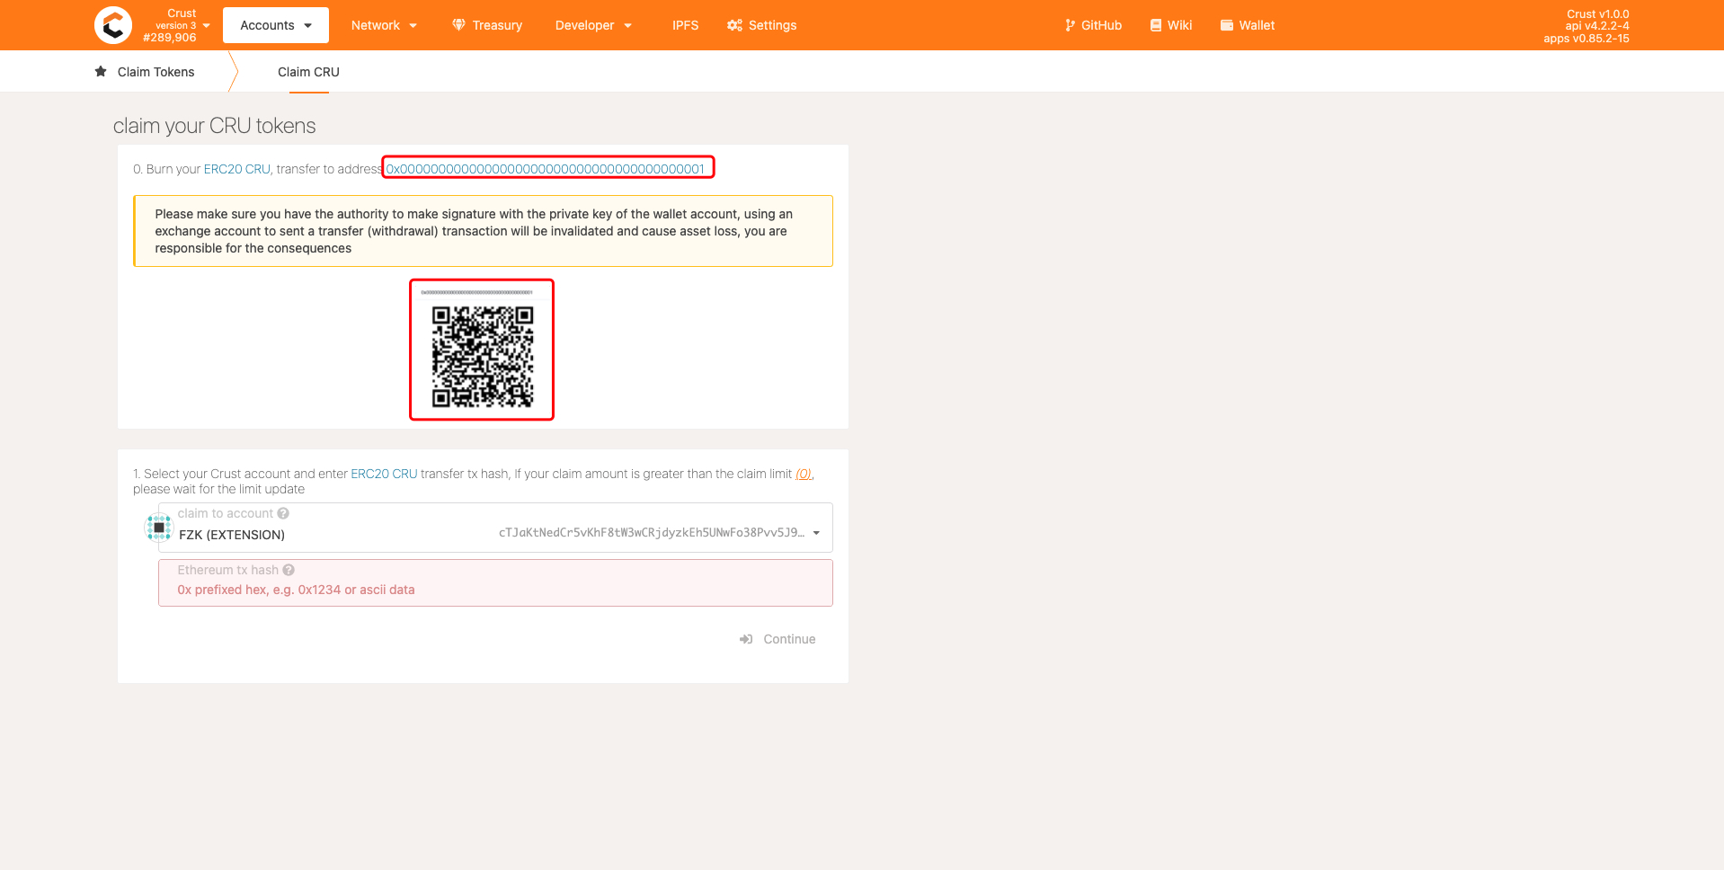
Task: Click the Developer menu caret arrow
Action: 627,25
